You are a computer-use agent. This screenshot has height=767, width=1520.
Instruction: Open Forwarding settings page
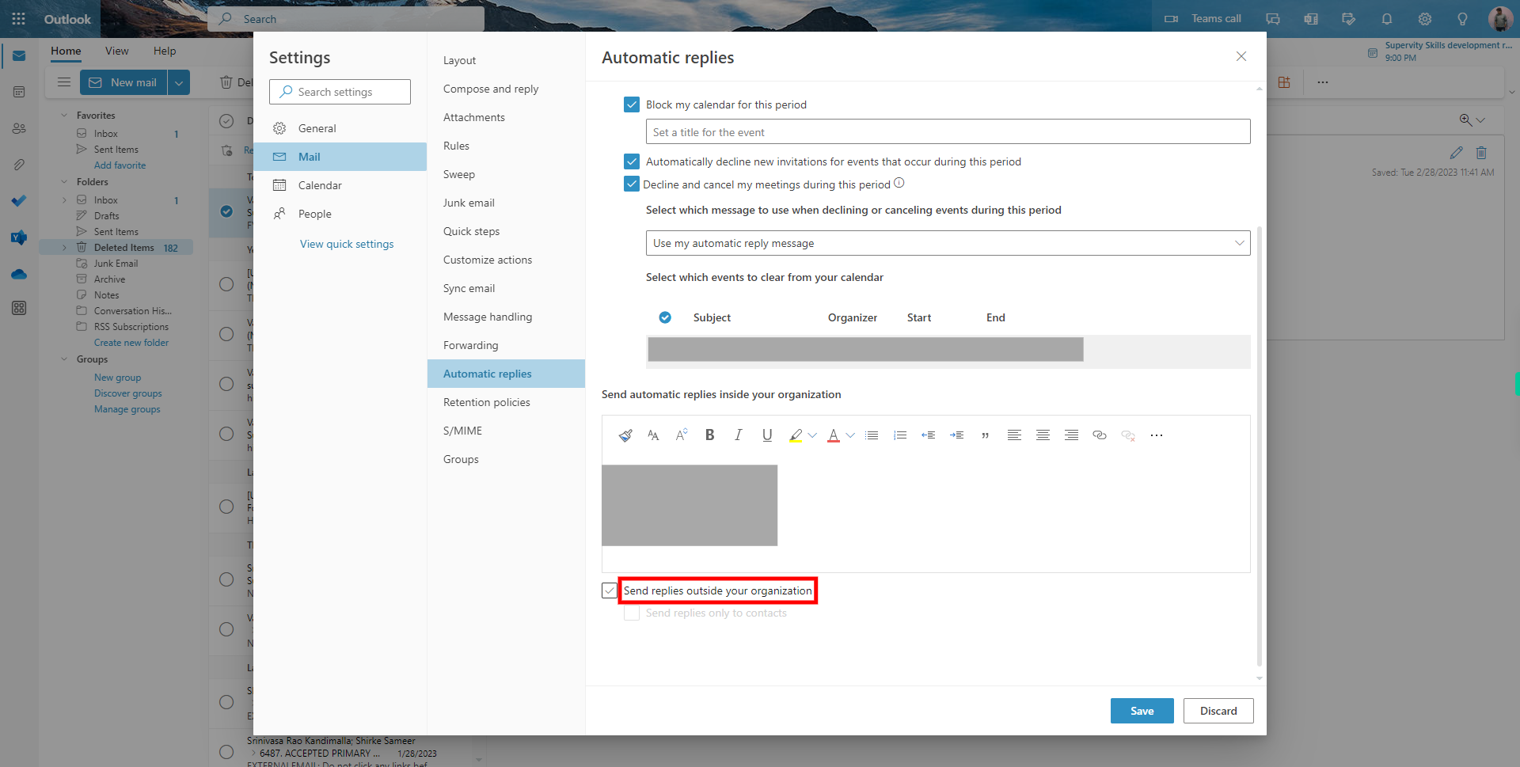pyautogui.click(x=470, y=345)
